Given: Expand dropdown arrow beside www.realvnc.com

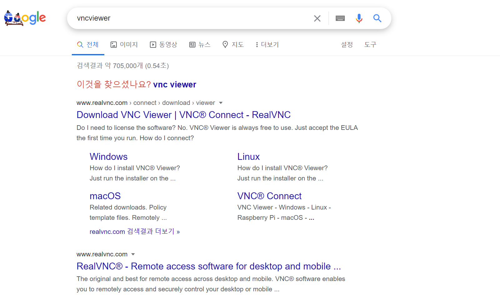Looking at the screenshot, I should [133, 254].
